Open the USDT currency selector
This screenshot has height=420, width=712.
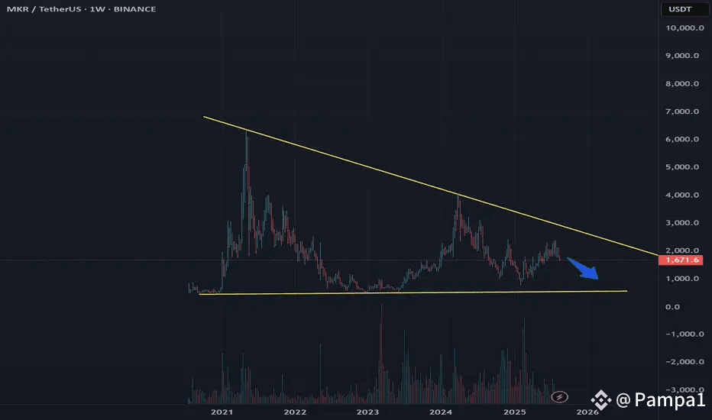pos(684,9)
